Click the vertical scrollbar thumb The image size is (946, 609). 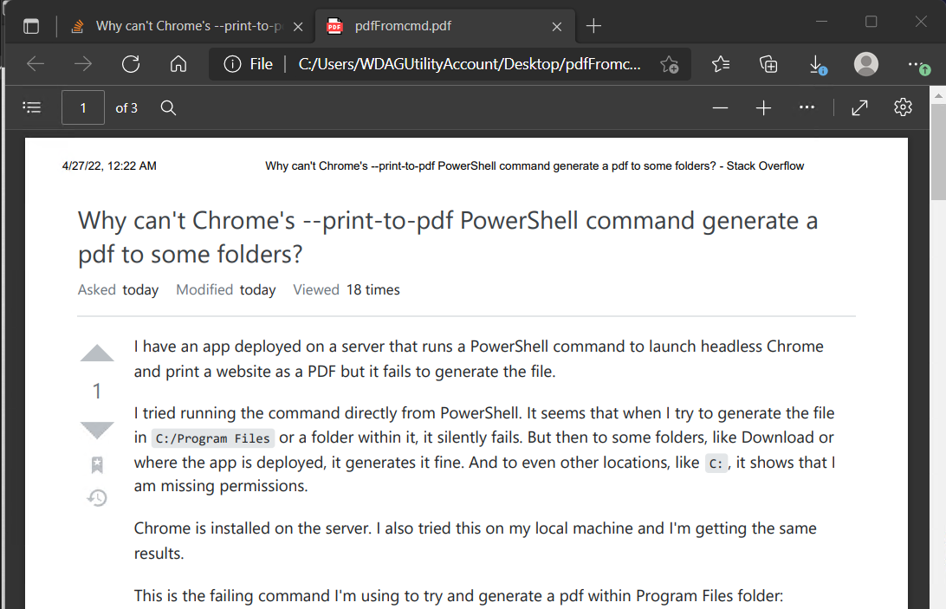[938, 151]
